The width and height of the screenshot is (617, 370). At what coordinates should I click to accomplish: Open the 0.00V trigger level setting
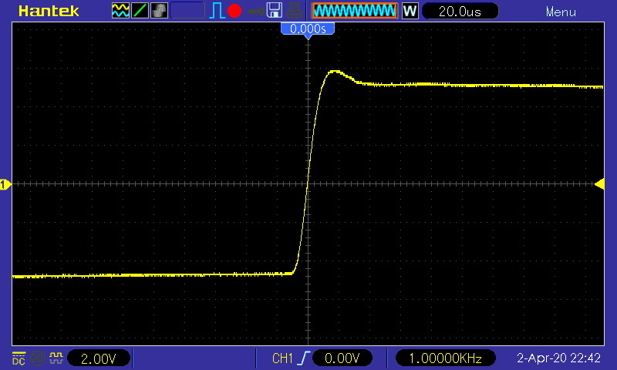pos(342,358)
